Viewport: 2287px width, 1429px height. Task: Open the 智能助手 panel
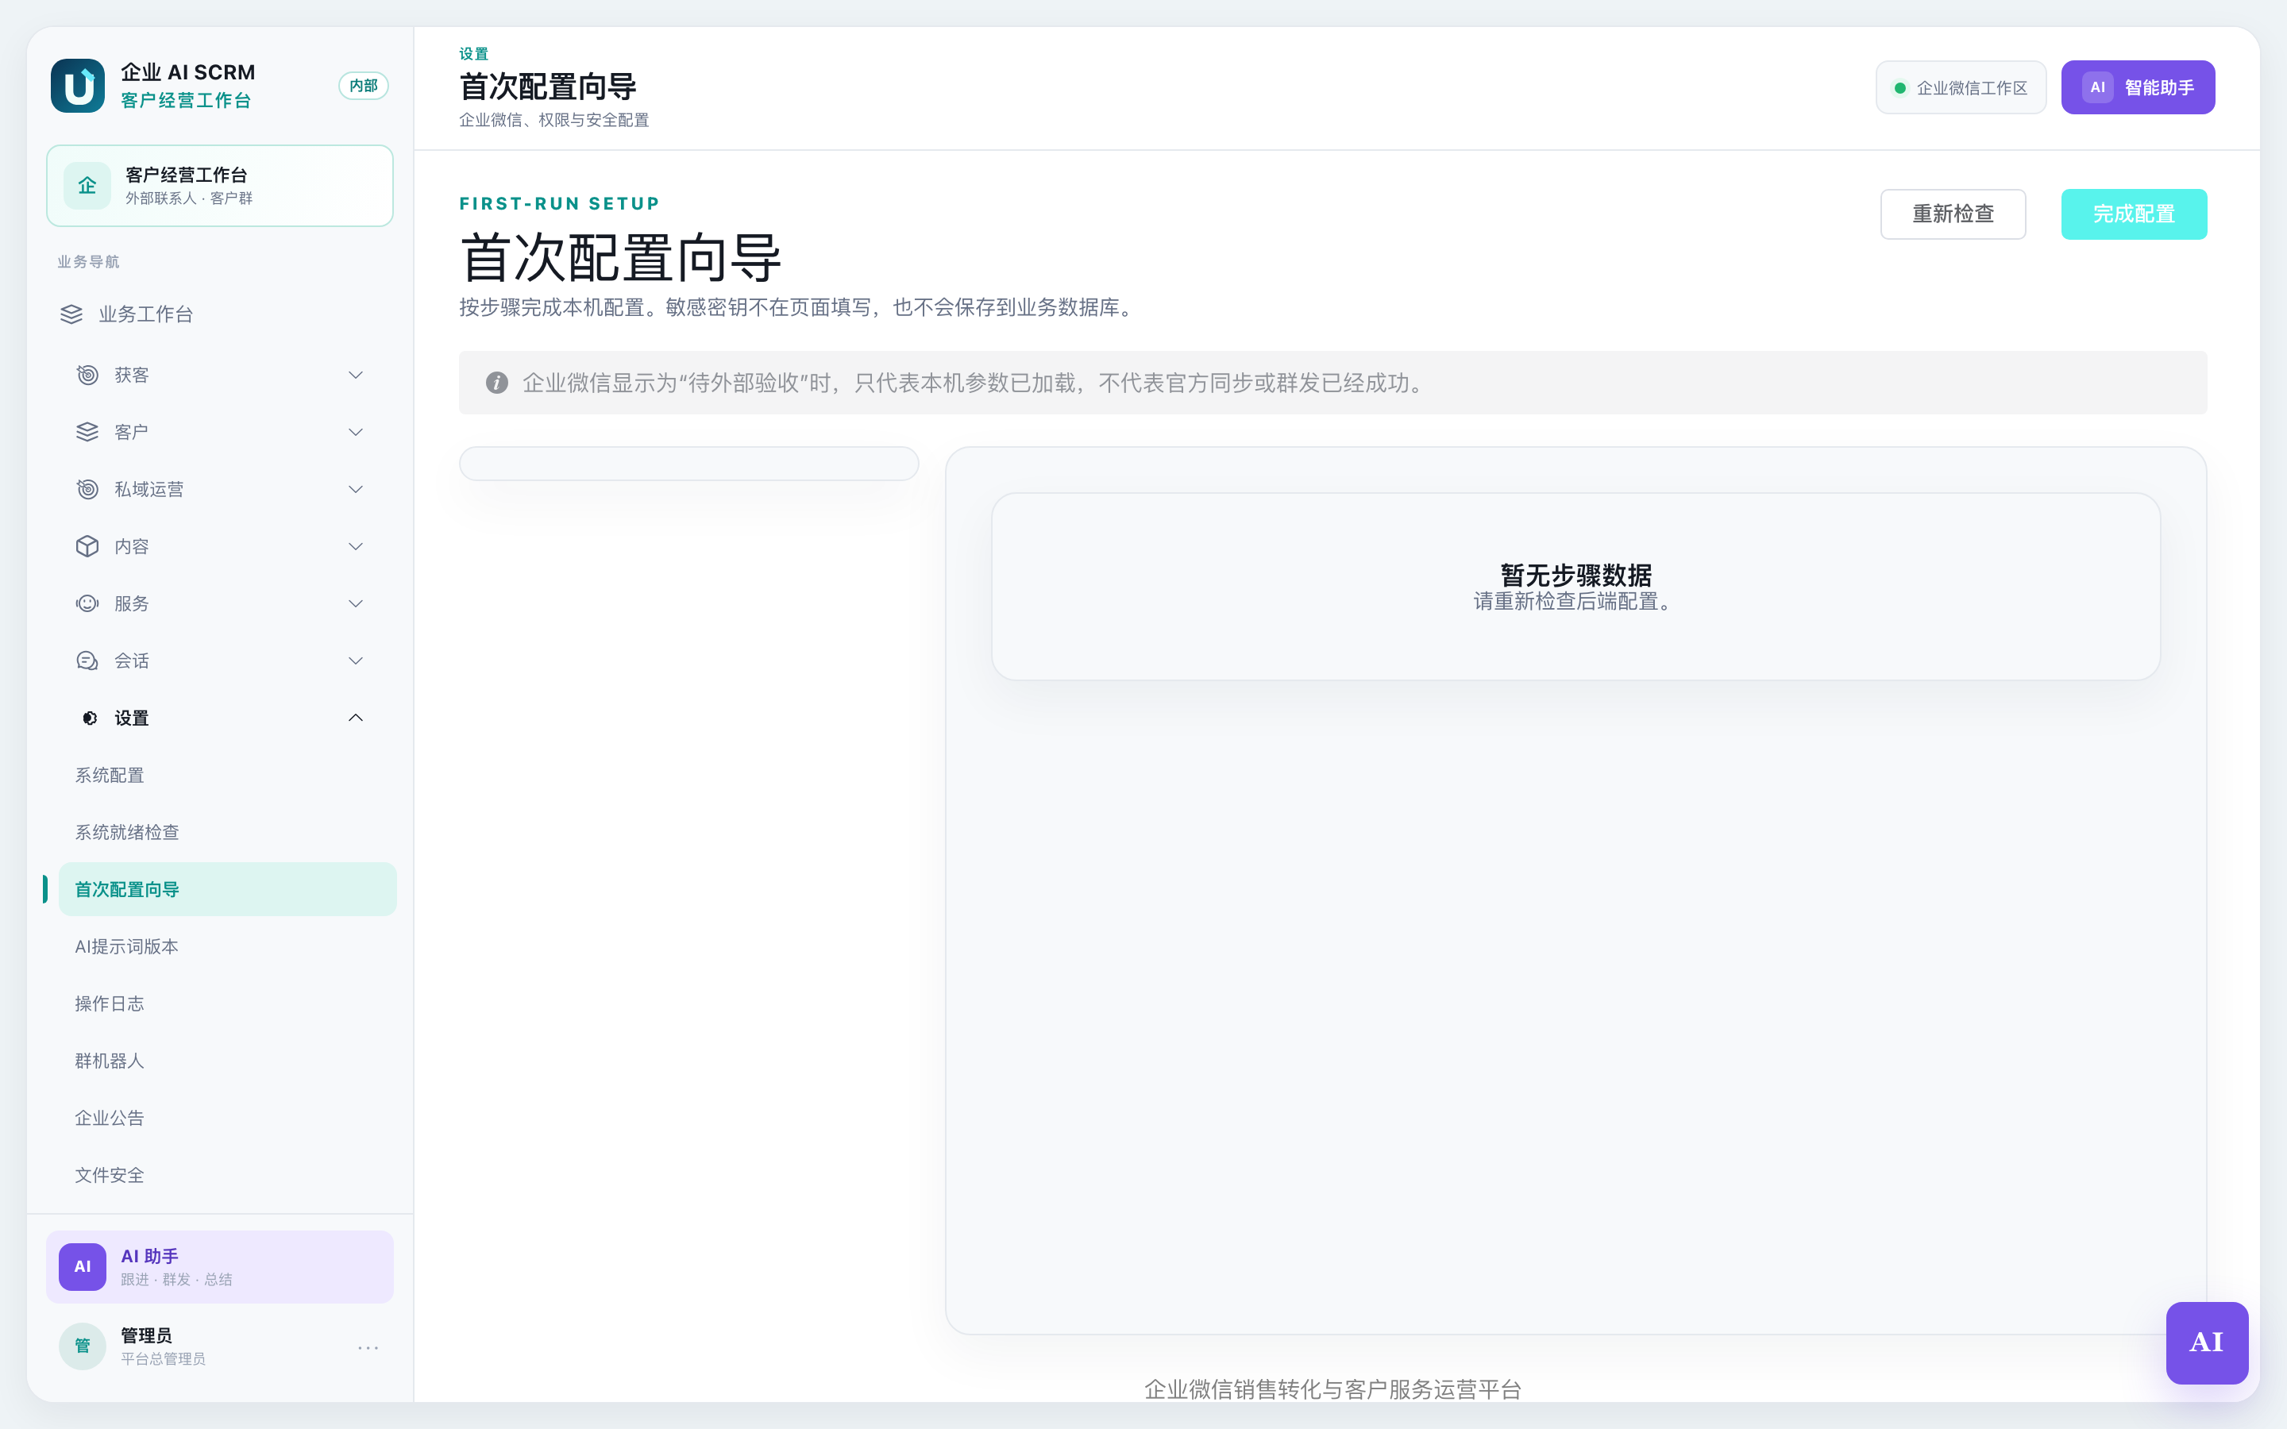(2138, 88)
